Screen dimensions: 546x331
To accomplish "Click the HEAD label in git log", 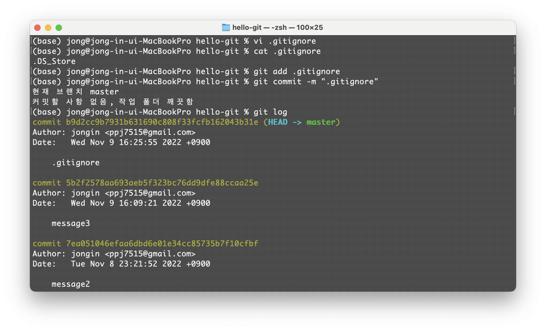I will (x=278, y=122).
